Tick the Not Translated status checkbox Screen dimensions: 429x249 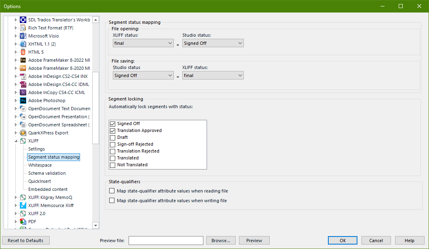pos(112,165)
